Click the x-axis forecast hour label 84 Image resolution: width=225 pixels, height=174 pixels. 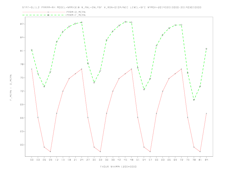pos(206,160)
